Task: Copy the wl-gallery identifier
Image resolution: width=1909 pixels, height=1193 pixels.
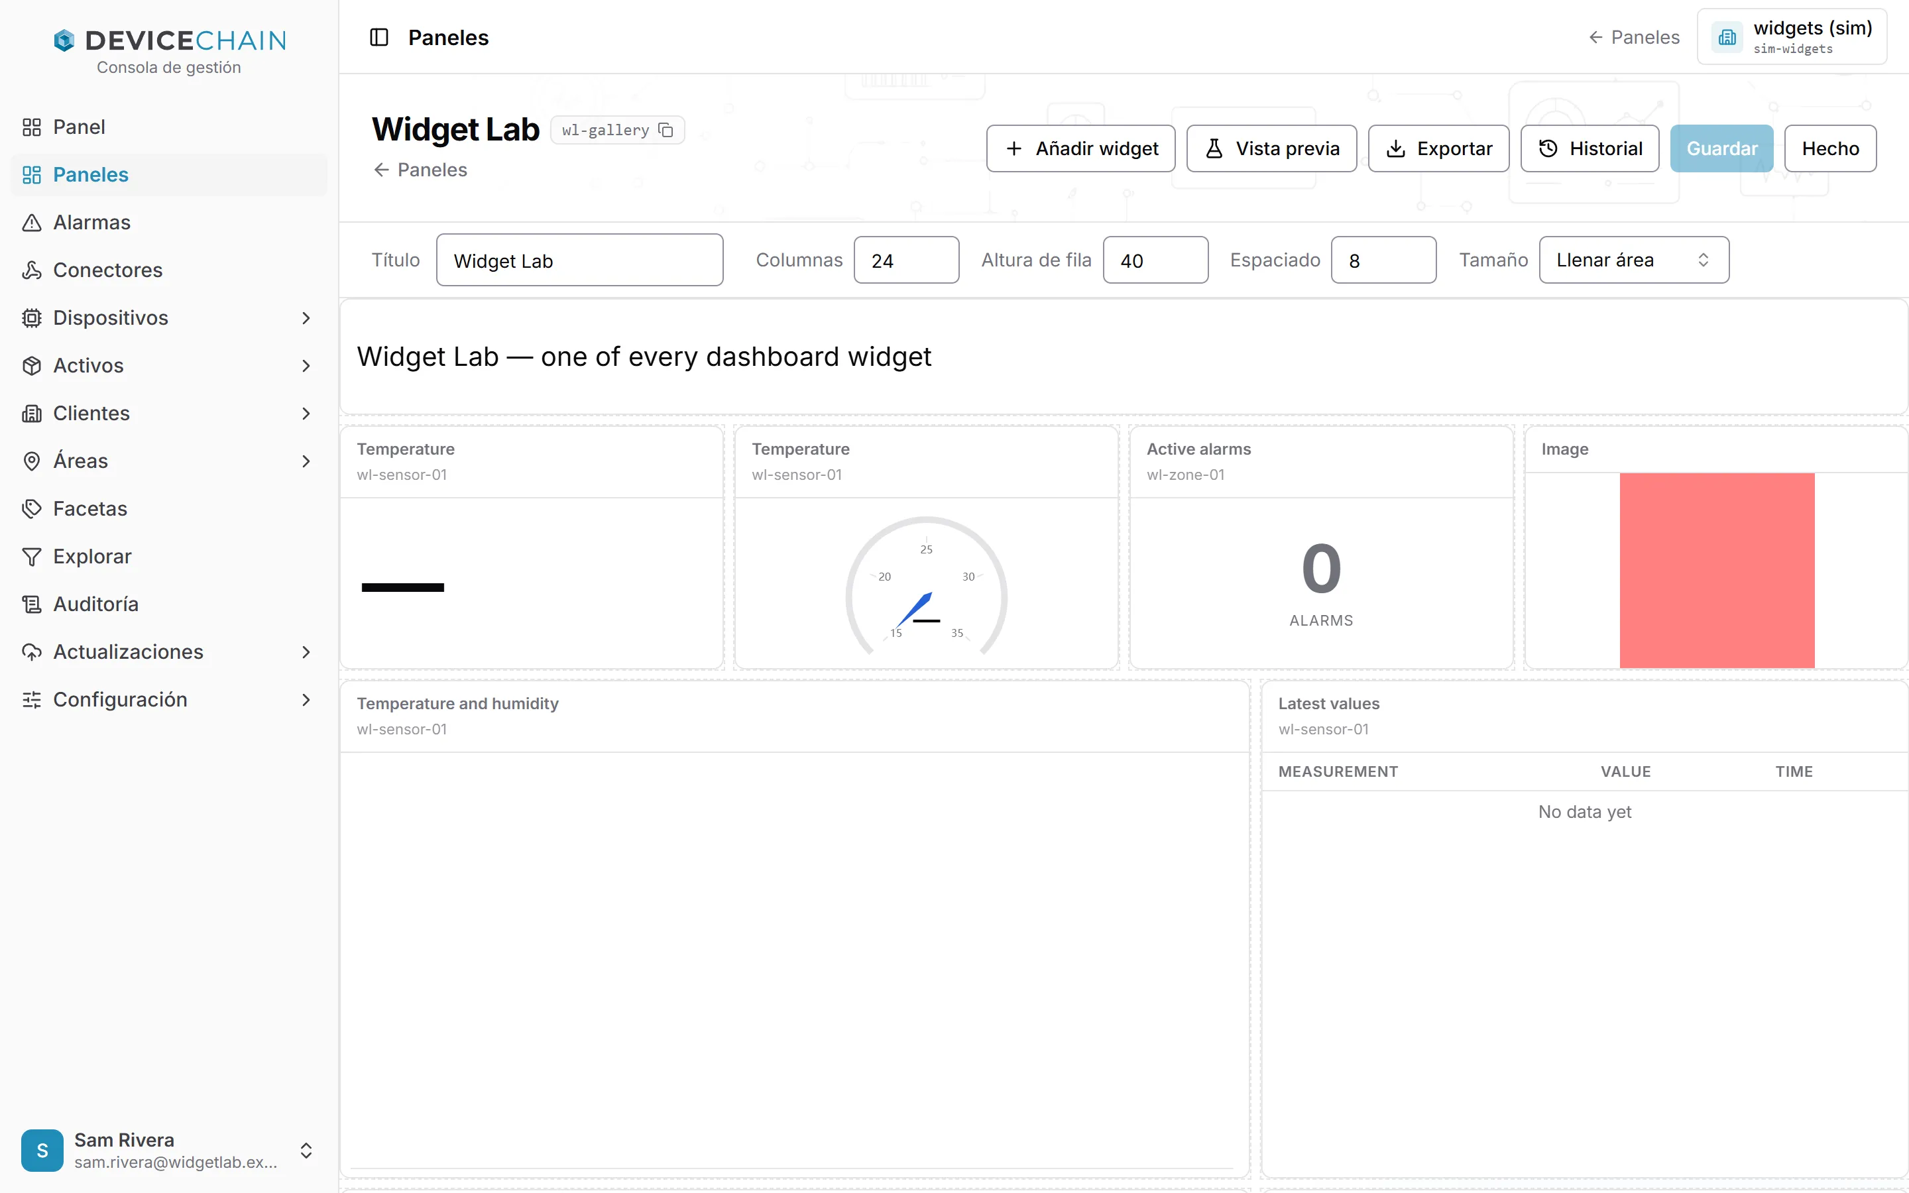Action: pos(665,130)
